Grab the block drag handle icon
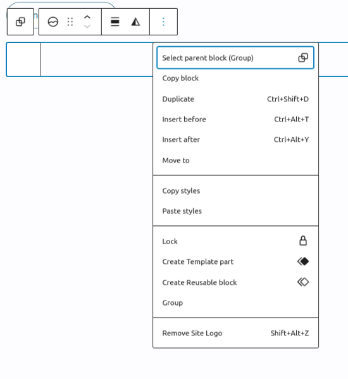The image size is (348, 379). [x=70, y=22]
